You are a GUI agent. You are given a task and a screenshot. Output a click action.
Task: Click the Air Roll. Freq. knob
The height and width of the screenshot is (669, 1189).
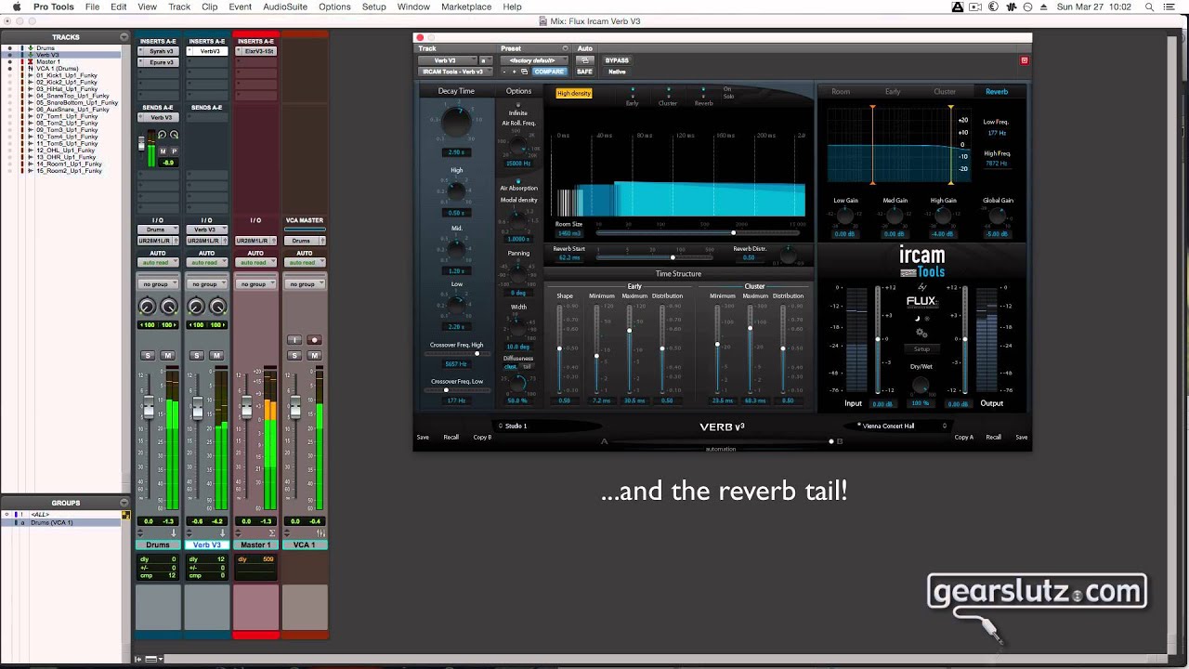coord(517,147)
